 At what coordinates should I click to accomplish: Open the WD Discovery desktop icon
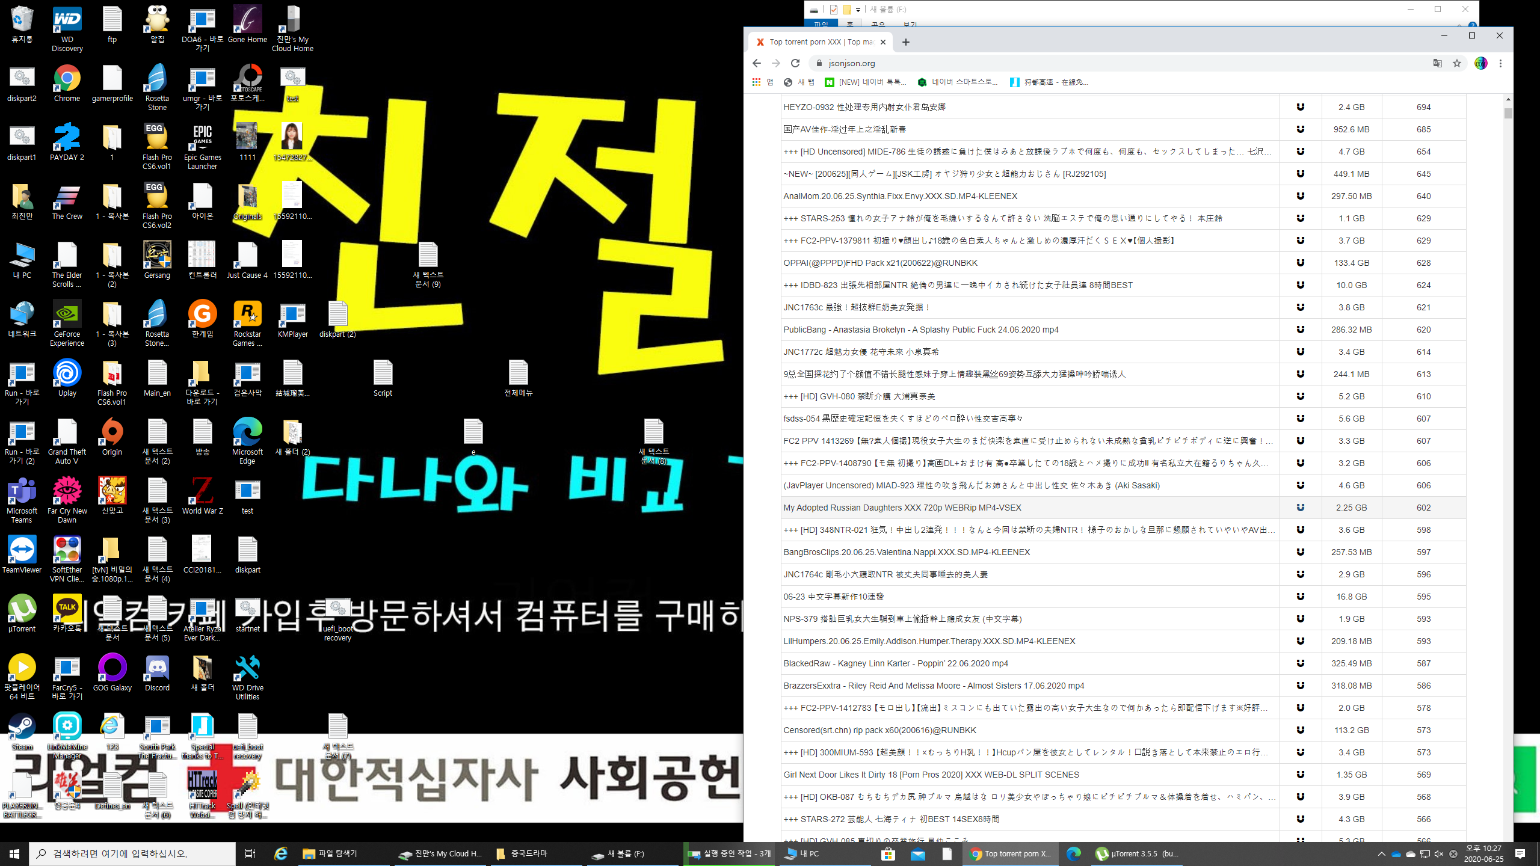(x=67, y=29)
